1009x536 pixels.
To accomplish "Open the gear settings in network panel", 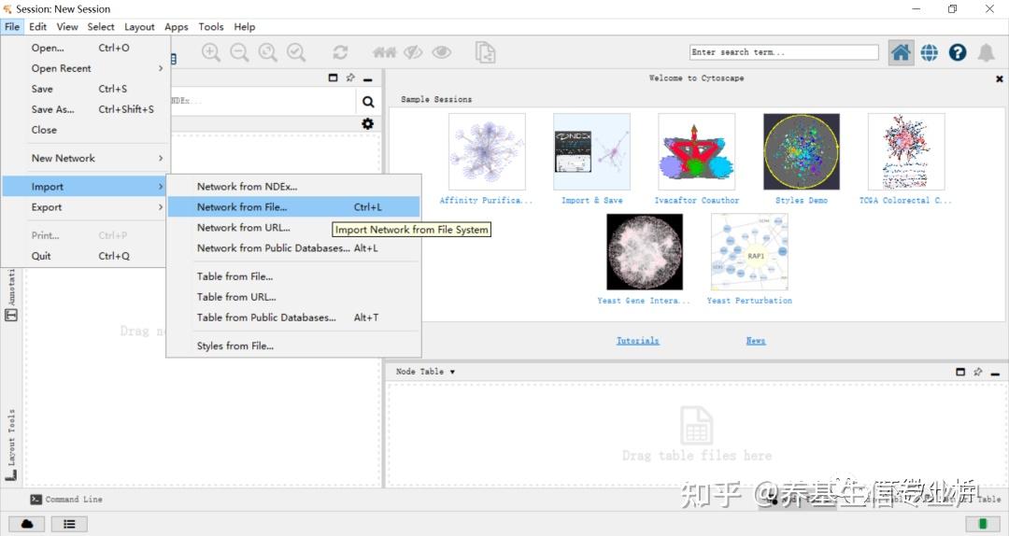I will (x=367, y=123).
